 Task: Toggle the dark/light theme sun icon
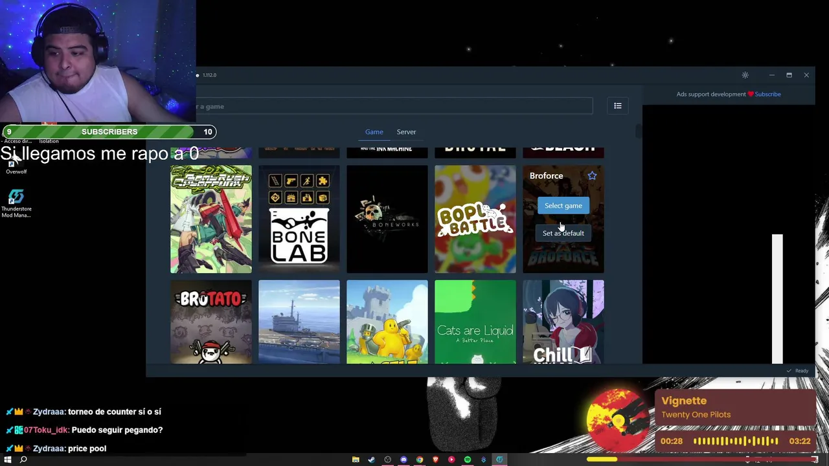point(745,75)
